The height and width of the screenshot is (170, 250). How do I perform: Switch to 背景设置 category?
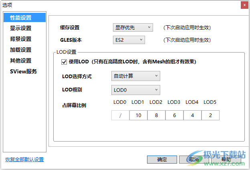[x=20, y=39]
